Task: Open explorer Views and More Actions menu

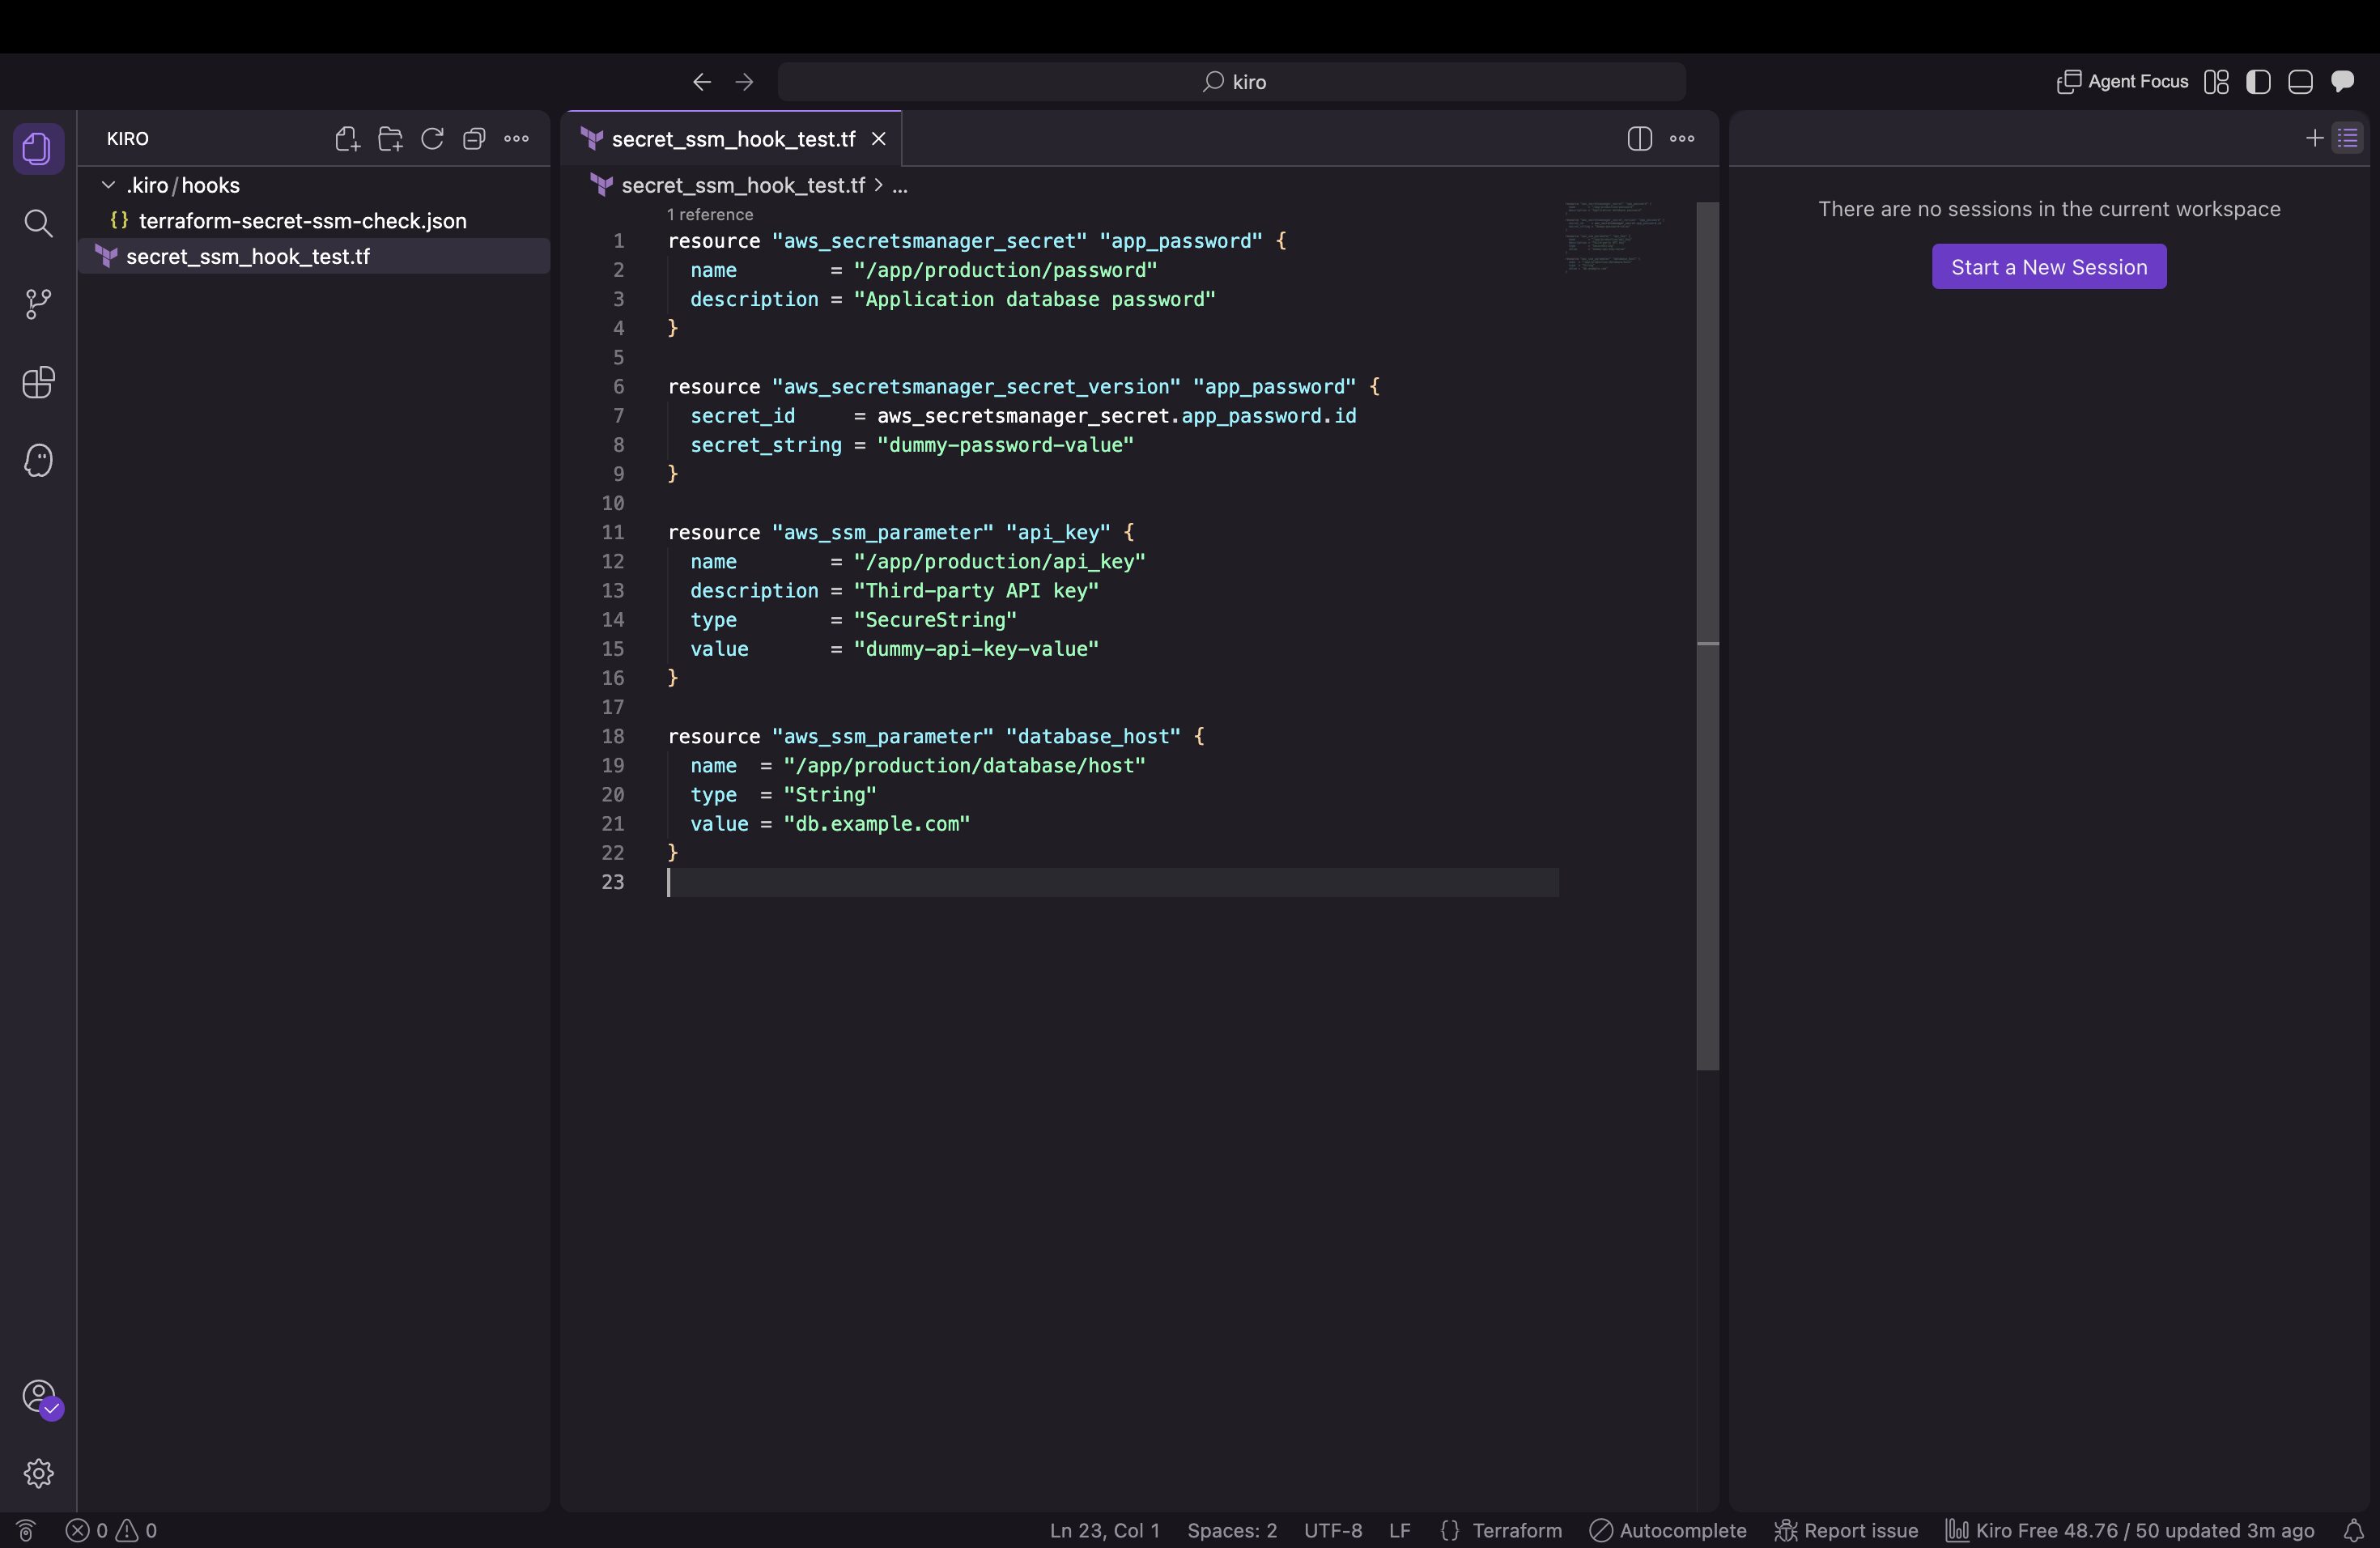Action: tap(517, 139)
